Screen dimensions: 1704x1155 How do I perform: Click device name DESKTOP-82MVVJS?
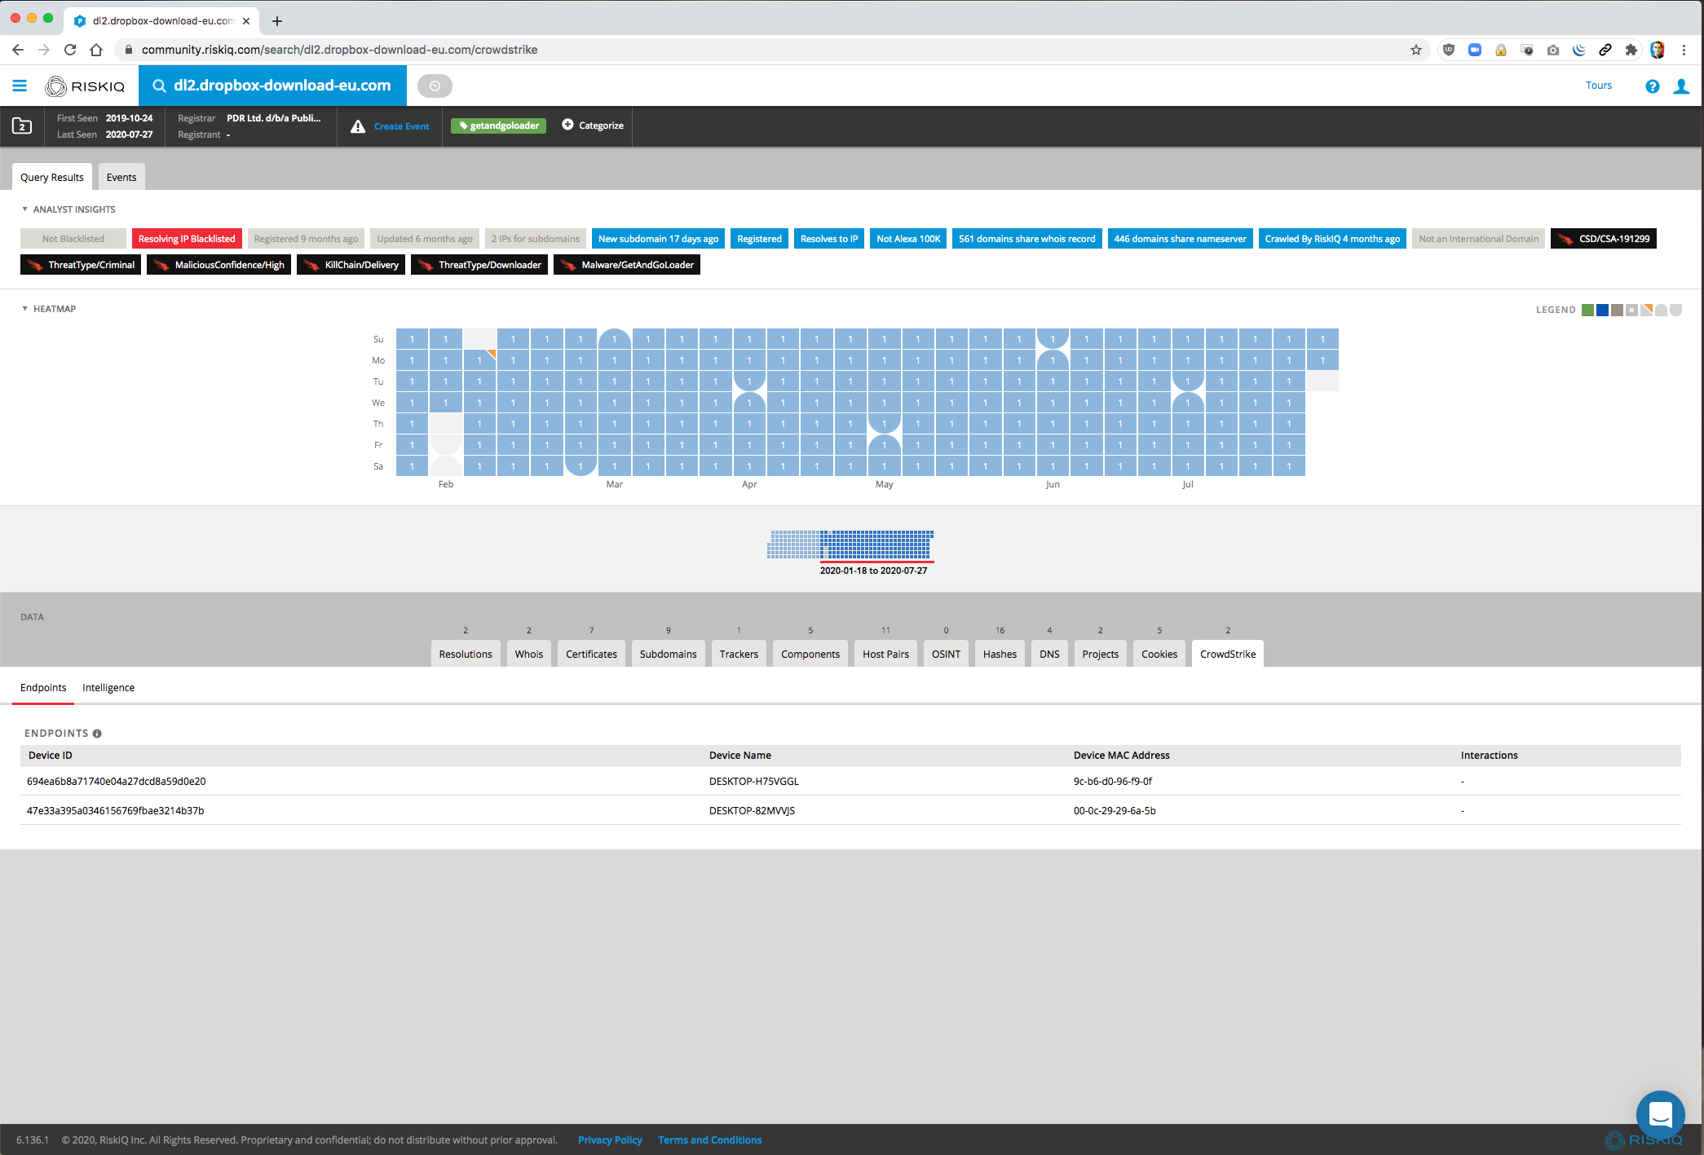[x=752, y=810]
